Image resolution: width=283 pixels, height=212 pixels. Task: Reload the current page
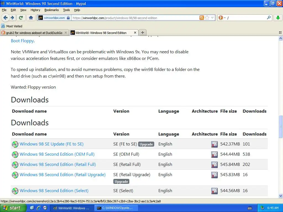tap(21, 18)
